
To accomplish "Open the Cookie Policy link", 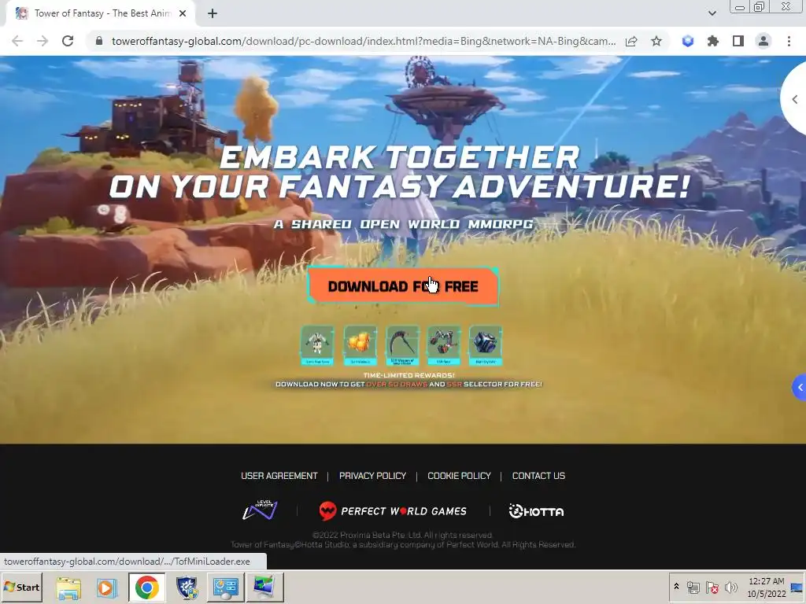I will tap(459, 476).
